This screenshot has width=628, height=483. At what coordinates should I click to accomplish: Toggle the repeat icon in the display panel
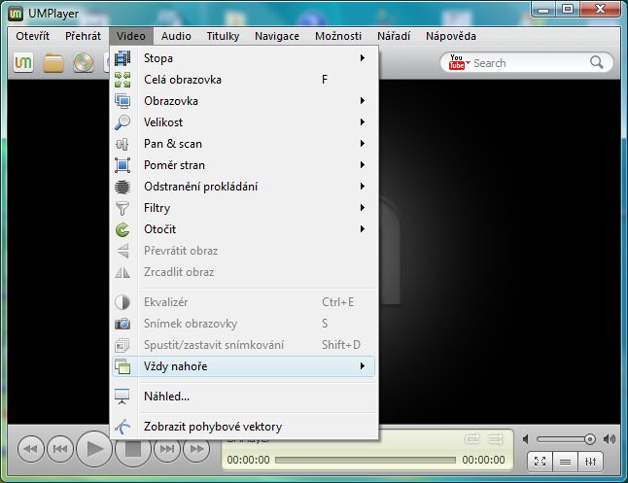click(472, 439)
